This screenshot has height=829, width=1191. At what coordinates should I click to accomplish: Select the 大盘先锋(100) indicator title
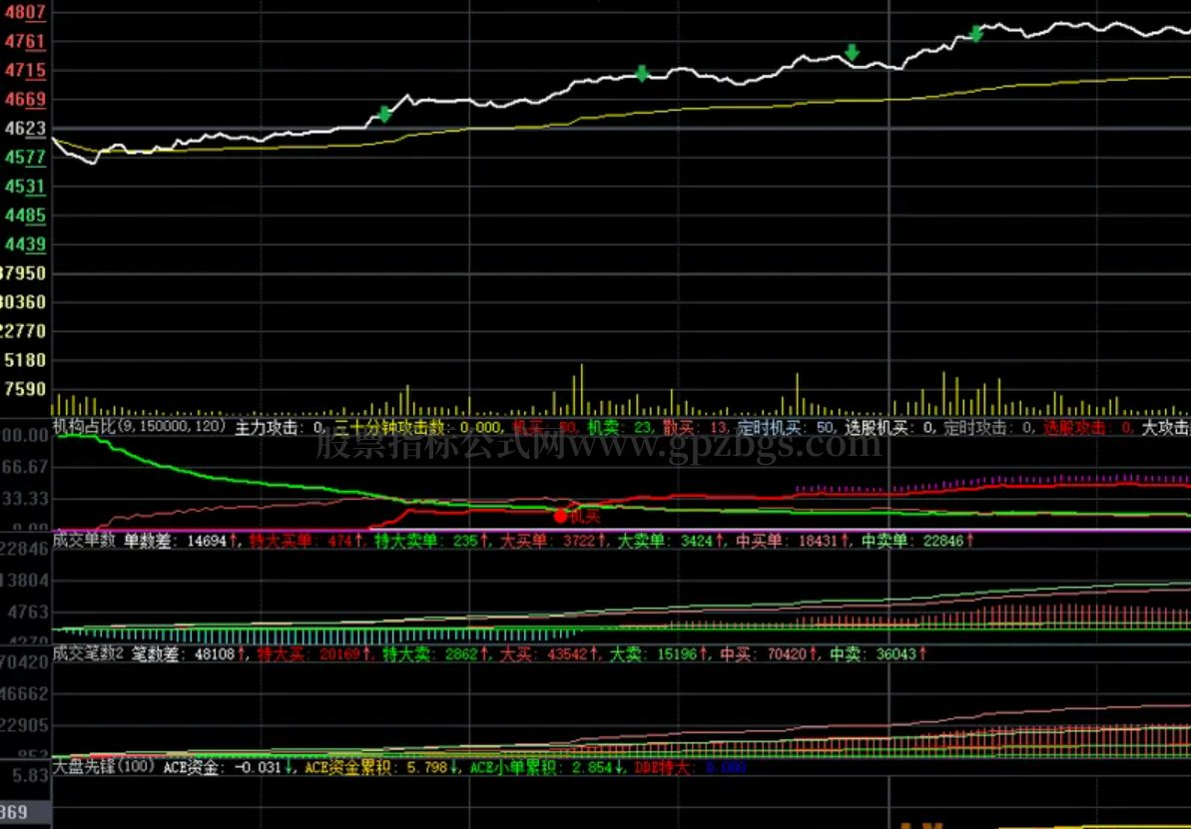pos(103,767)
